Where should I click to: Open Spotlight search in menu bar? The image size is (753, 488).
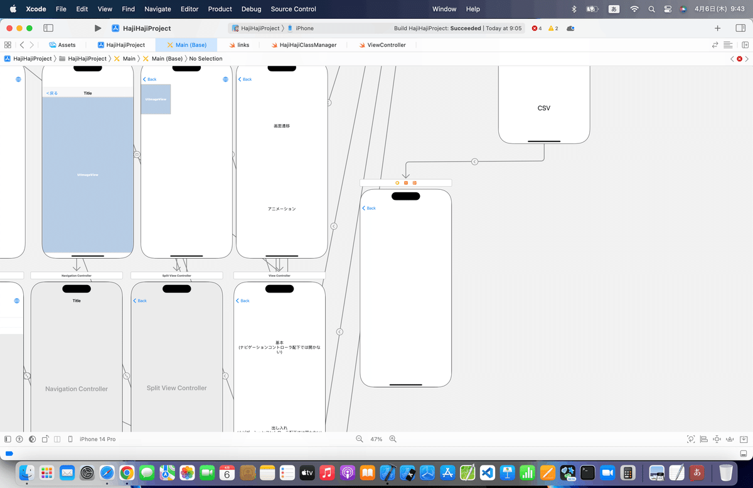pos(652,9)
